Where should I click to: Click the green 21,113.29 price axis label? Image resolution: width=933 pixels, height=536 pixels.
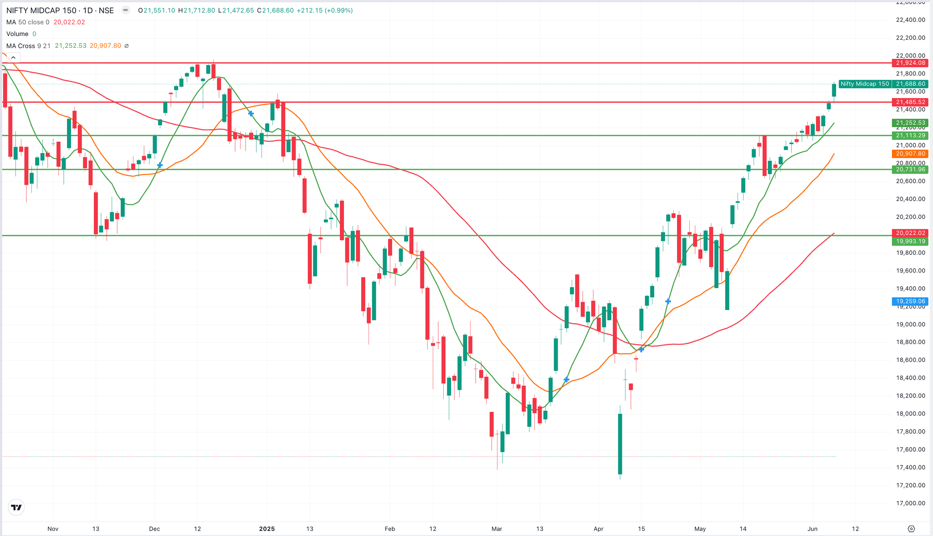pyautogui.click(x=910, y=135)
